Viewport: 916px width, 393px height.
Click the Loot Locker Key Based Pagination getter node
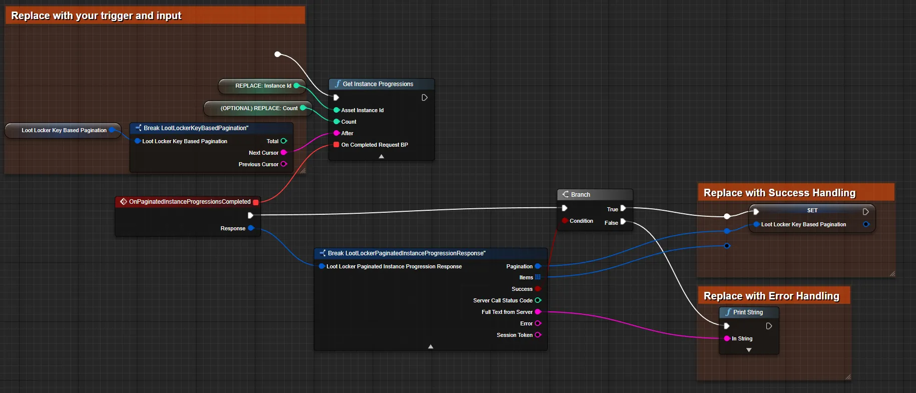[x=63, y=130]
